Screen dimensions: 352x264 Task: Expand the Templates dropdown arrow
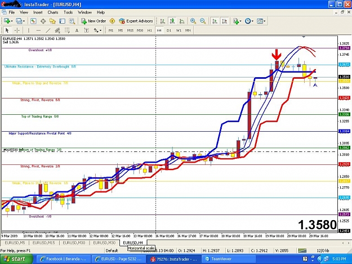(x=265, y=21)
